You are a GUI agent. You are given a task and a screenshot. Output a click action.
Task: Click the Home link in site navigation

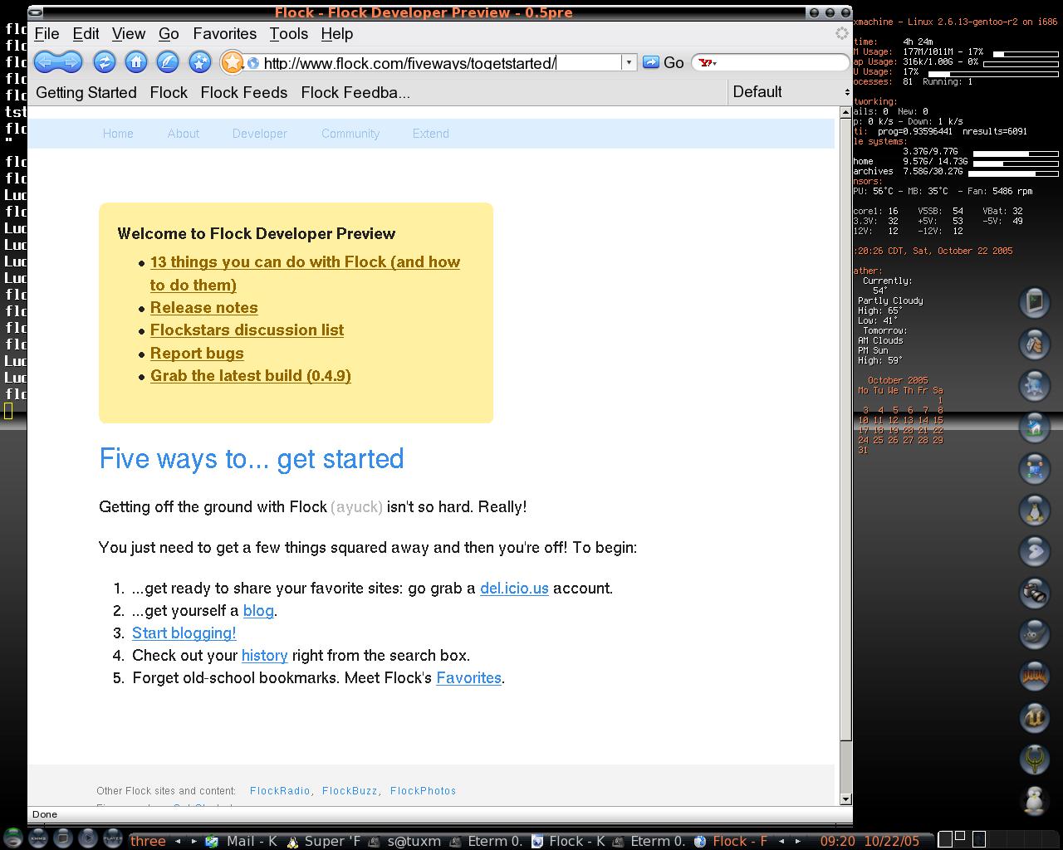[118, 134]
